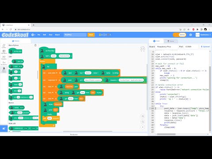Viewport: 212px width, 159px height.
Task: Zoom in on the block workspace
Action: [143, 116]
